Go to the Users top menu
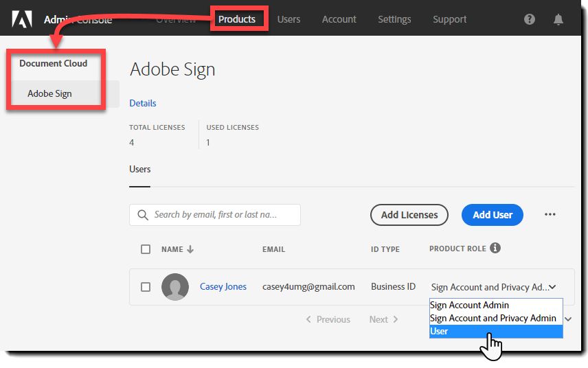The height and width of the screenshot is (368, 588). point(289,19)
